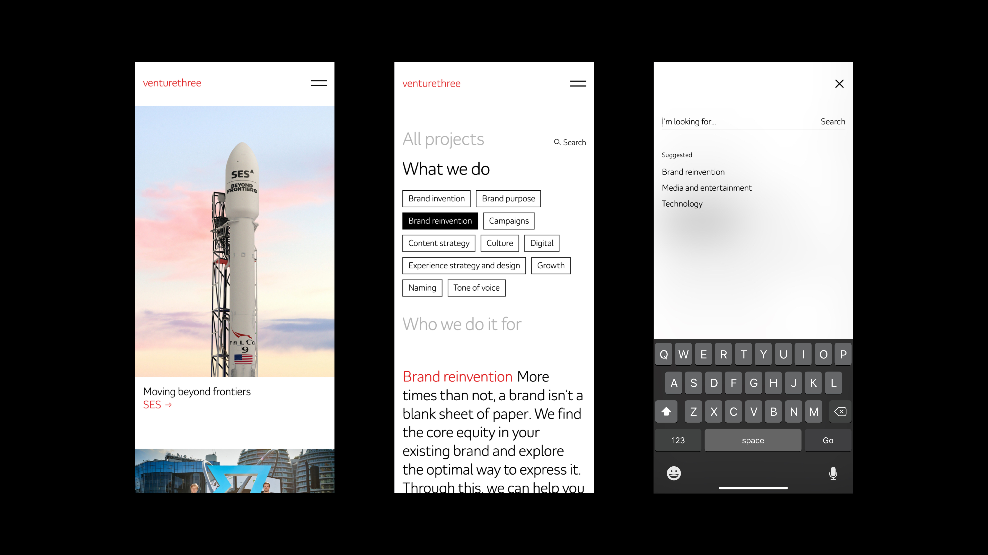Follow the red SES arrow link
Viewport: 988px width, 555px height.
(x=157, y=405)
